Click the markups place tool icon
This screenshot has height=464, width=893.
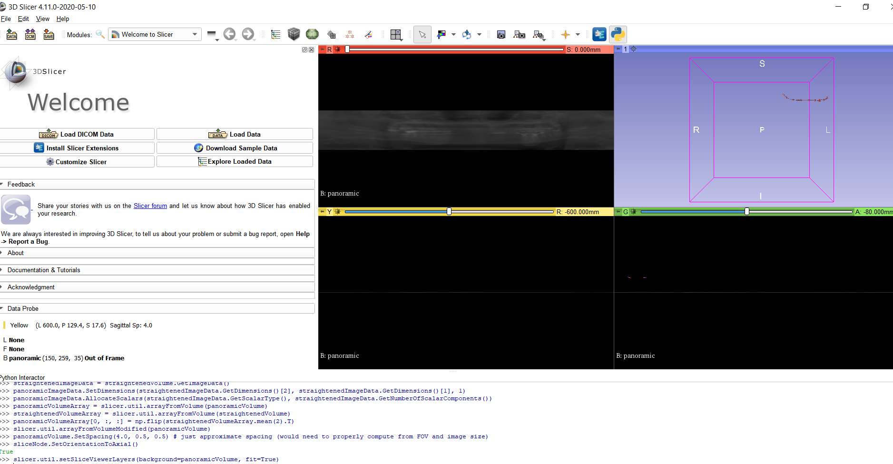467,34
